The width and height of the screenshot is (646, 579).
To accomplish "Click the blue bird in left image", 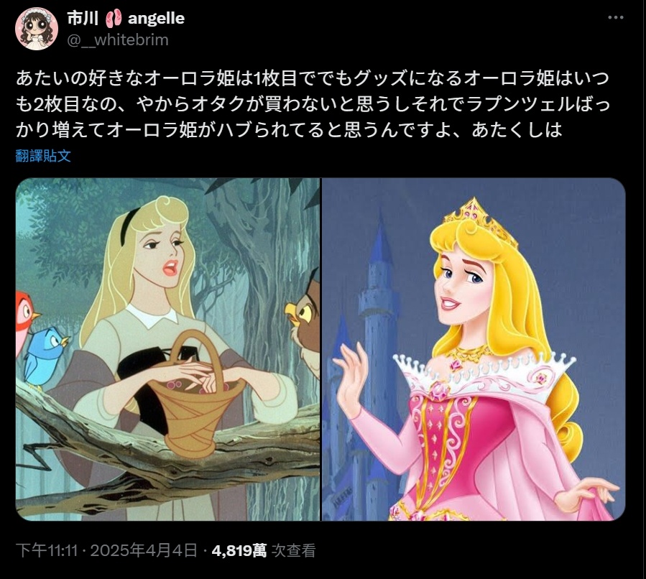I will [x=46, y=356].
